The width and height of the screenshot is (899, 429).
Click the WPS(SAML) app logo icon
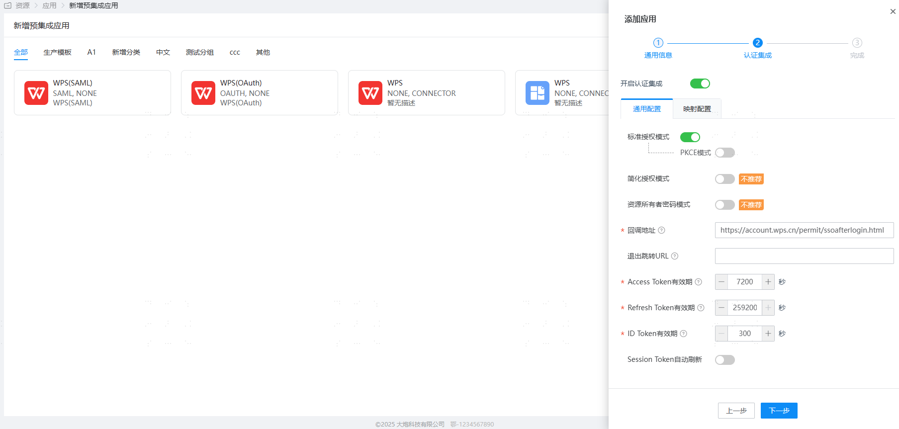[x=36, y=93]
